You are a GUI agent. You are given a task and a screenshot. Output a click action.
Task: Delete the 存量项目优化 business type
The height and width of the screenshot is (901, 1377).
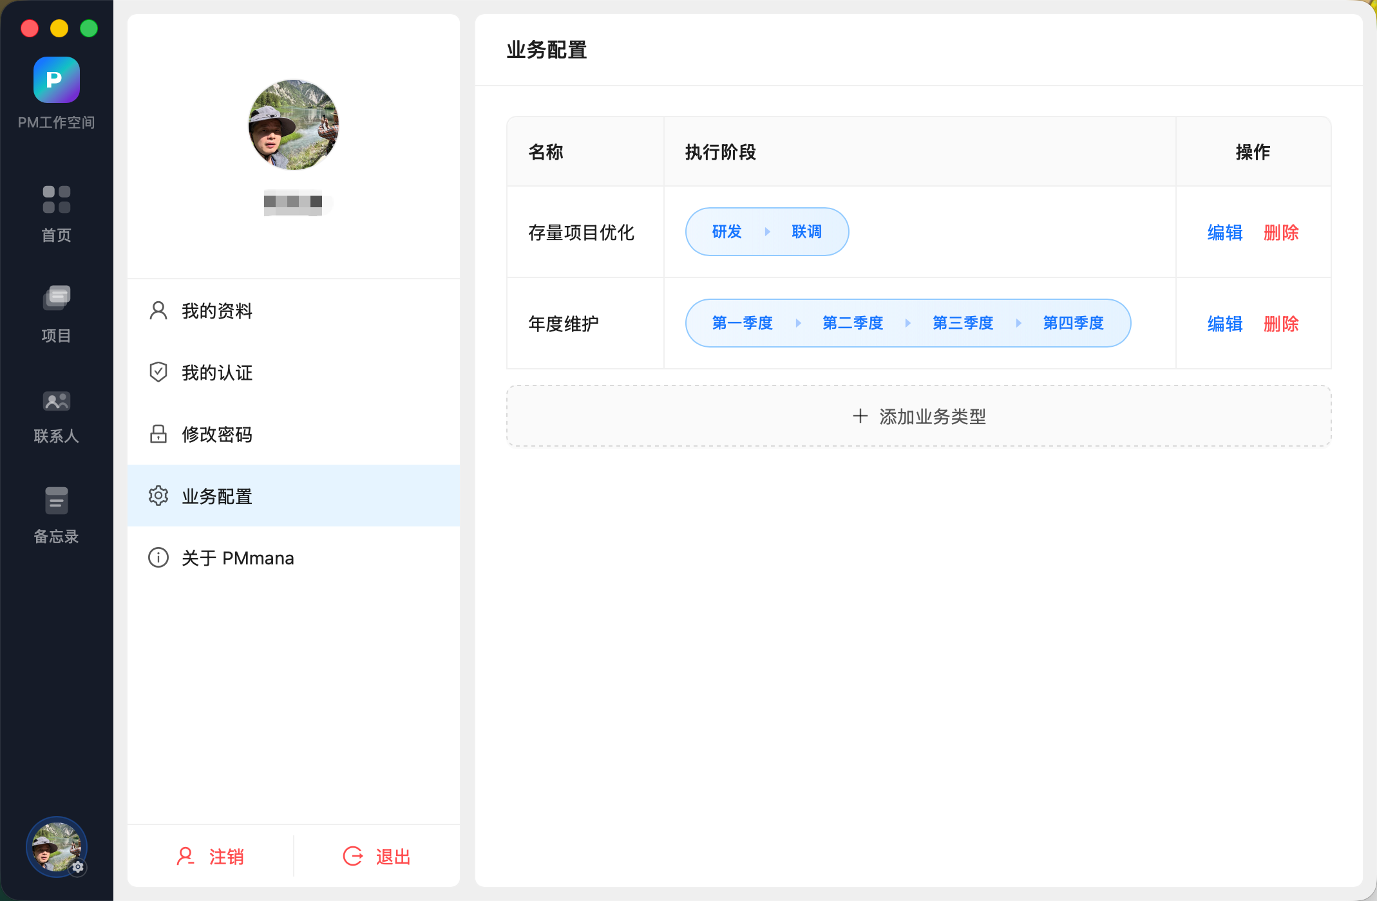pos(1281,232)
